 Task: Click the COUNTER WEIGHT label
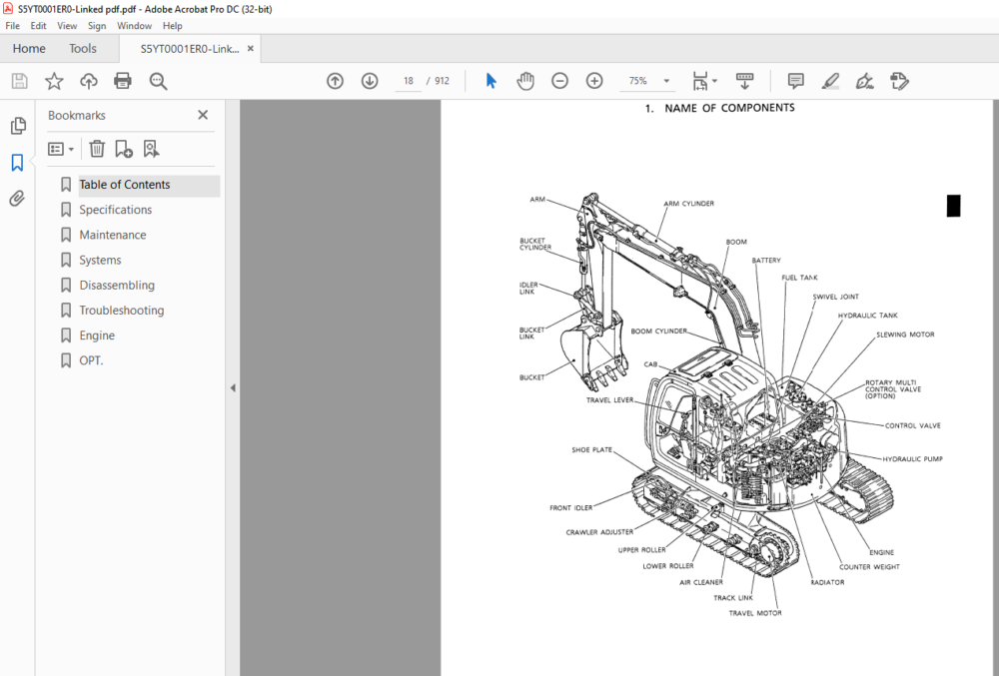pyautogui.click(x=869, y=566)
